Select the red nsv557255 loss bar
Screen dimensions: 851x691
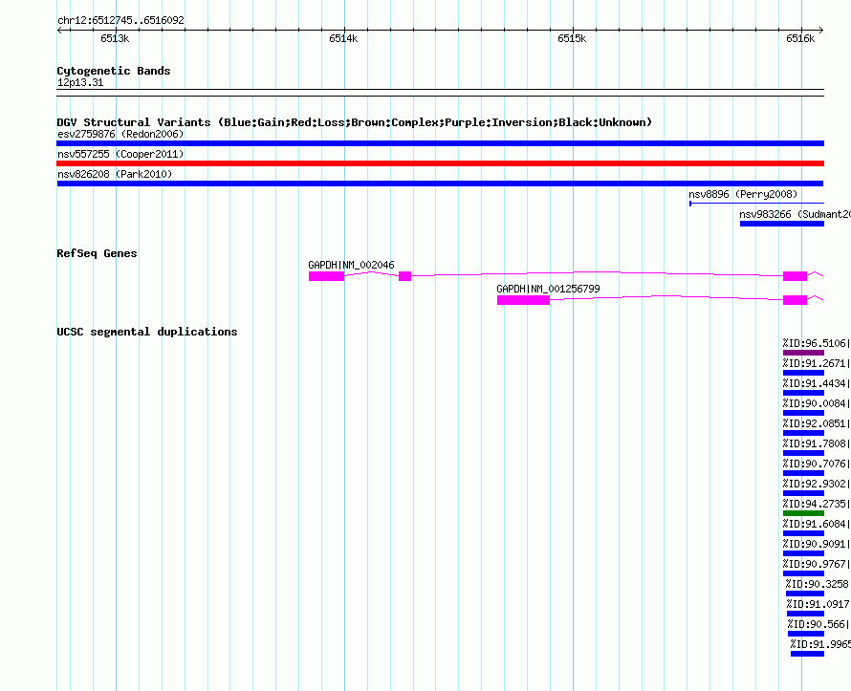[x=440, y=163]
